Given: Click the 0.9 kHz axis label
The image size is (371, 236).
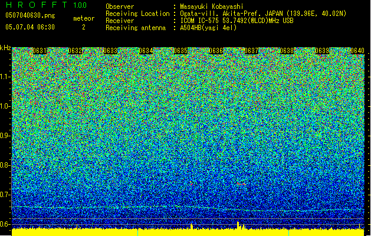Looking at the screenshot, I should pyautogui.click(x=5, y=136).
